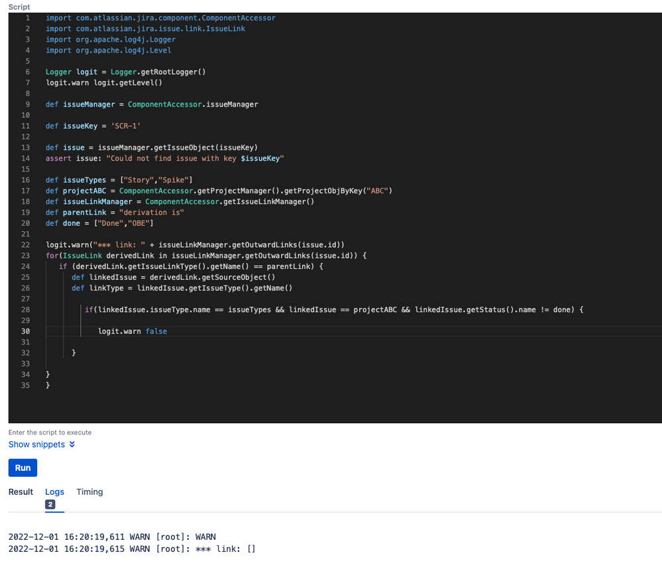Viewport: 662px width, 565px height.
Task: Click line number 6 in the gutter
Action: (27, 72)
